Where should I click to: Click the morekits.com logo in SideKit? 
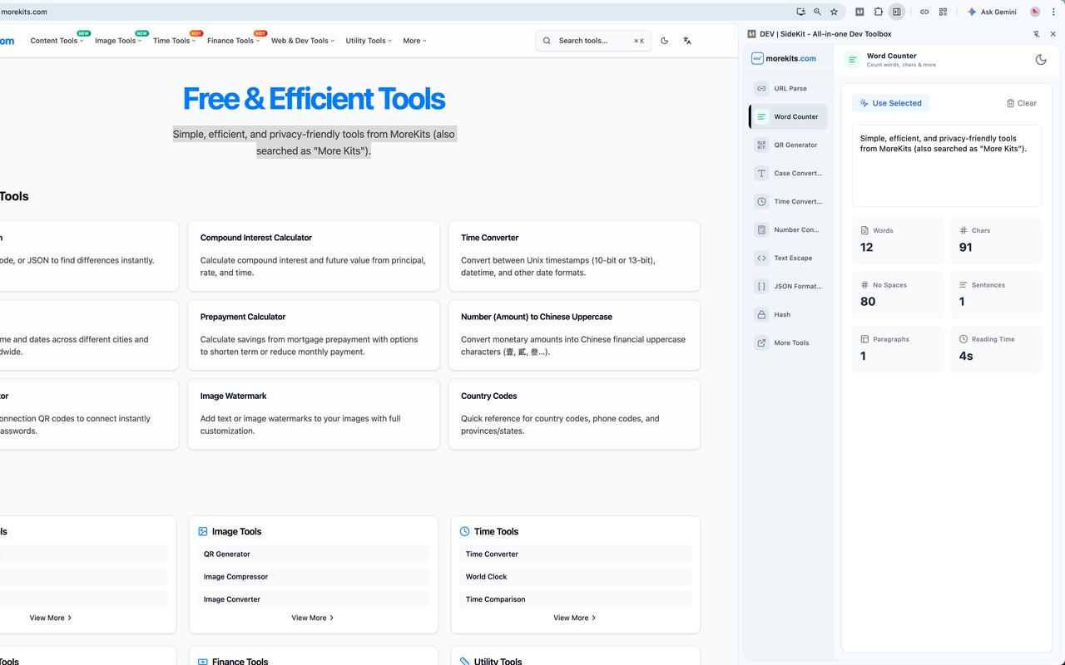click(x=784, y=58)
